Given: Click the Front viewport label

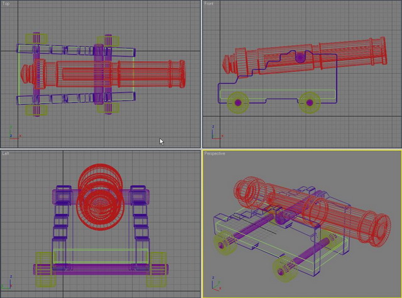Looking at the screenshot, I should click(209, 4).
